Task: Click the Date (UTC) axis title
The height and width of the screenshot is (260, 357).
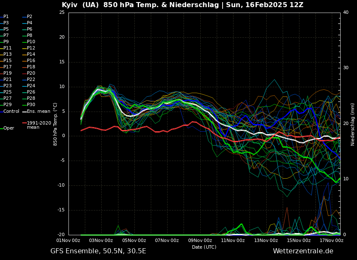Action: coord(204,247)
